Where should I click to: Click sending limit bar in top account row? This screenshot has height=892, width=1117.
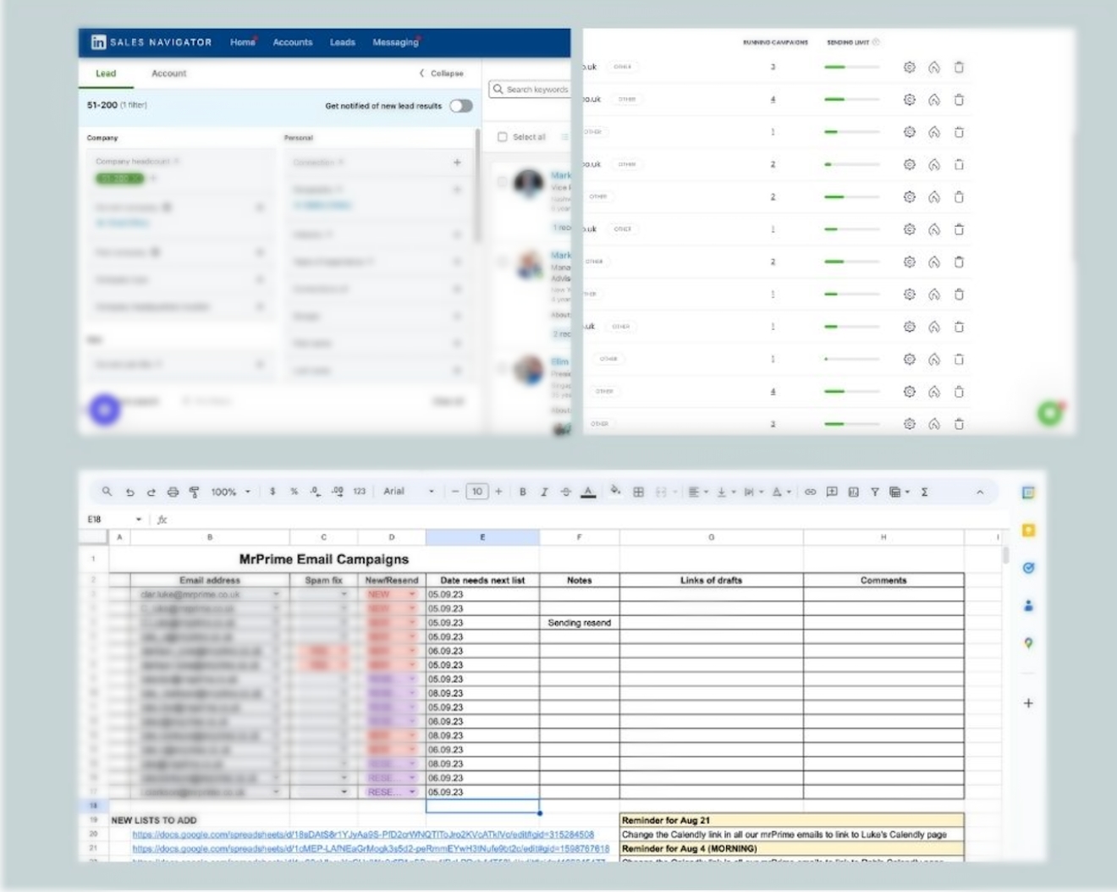coord(852,67)
